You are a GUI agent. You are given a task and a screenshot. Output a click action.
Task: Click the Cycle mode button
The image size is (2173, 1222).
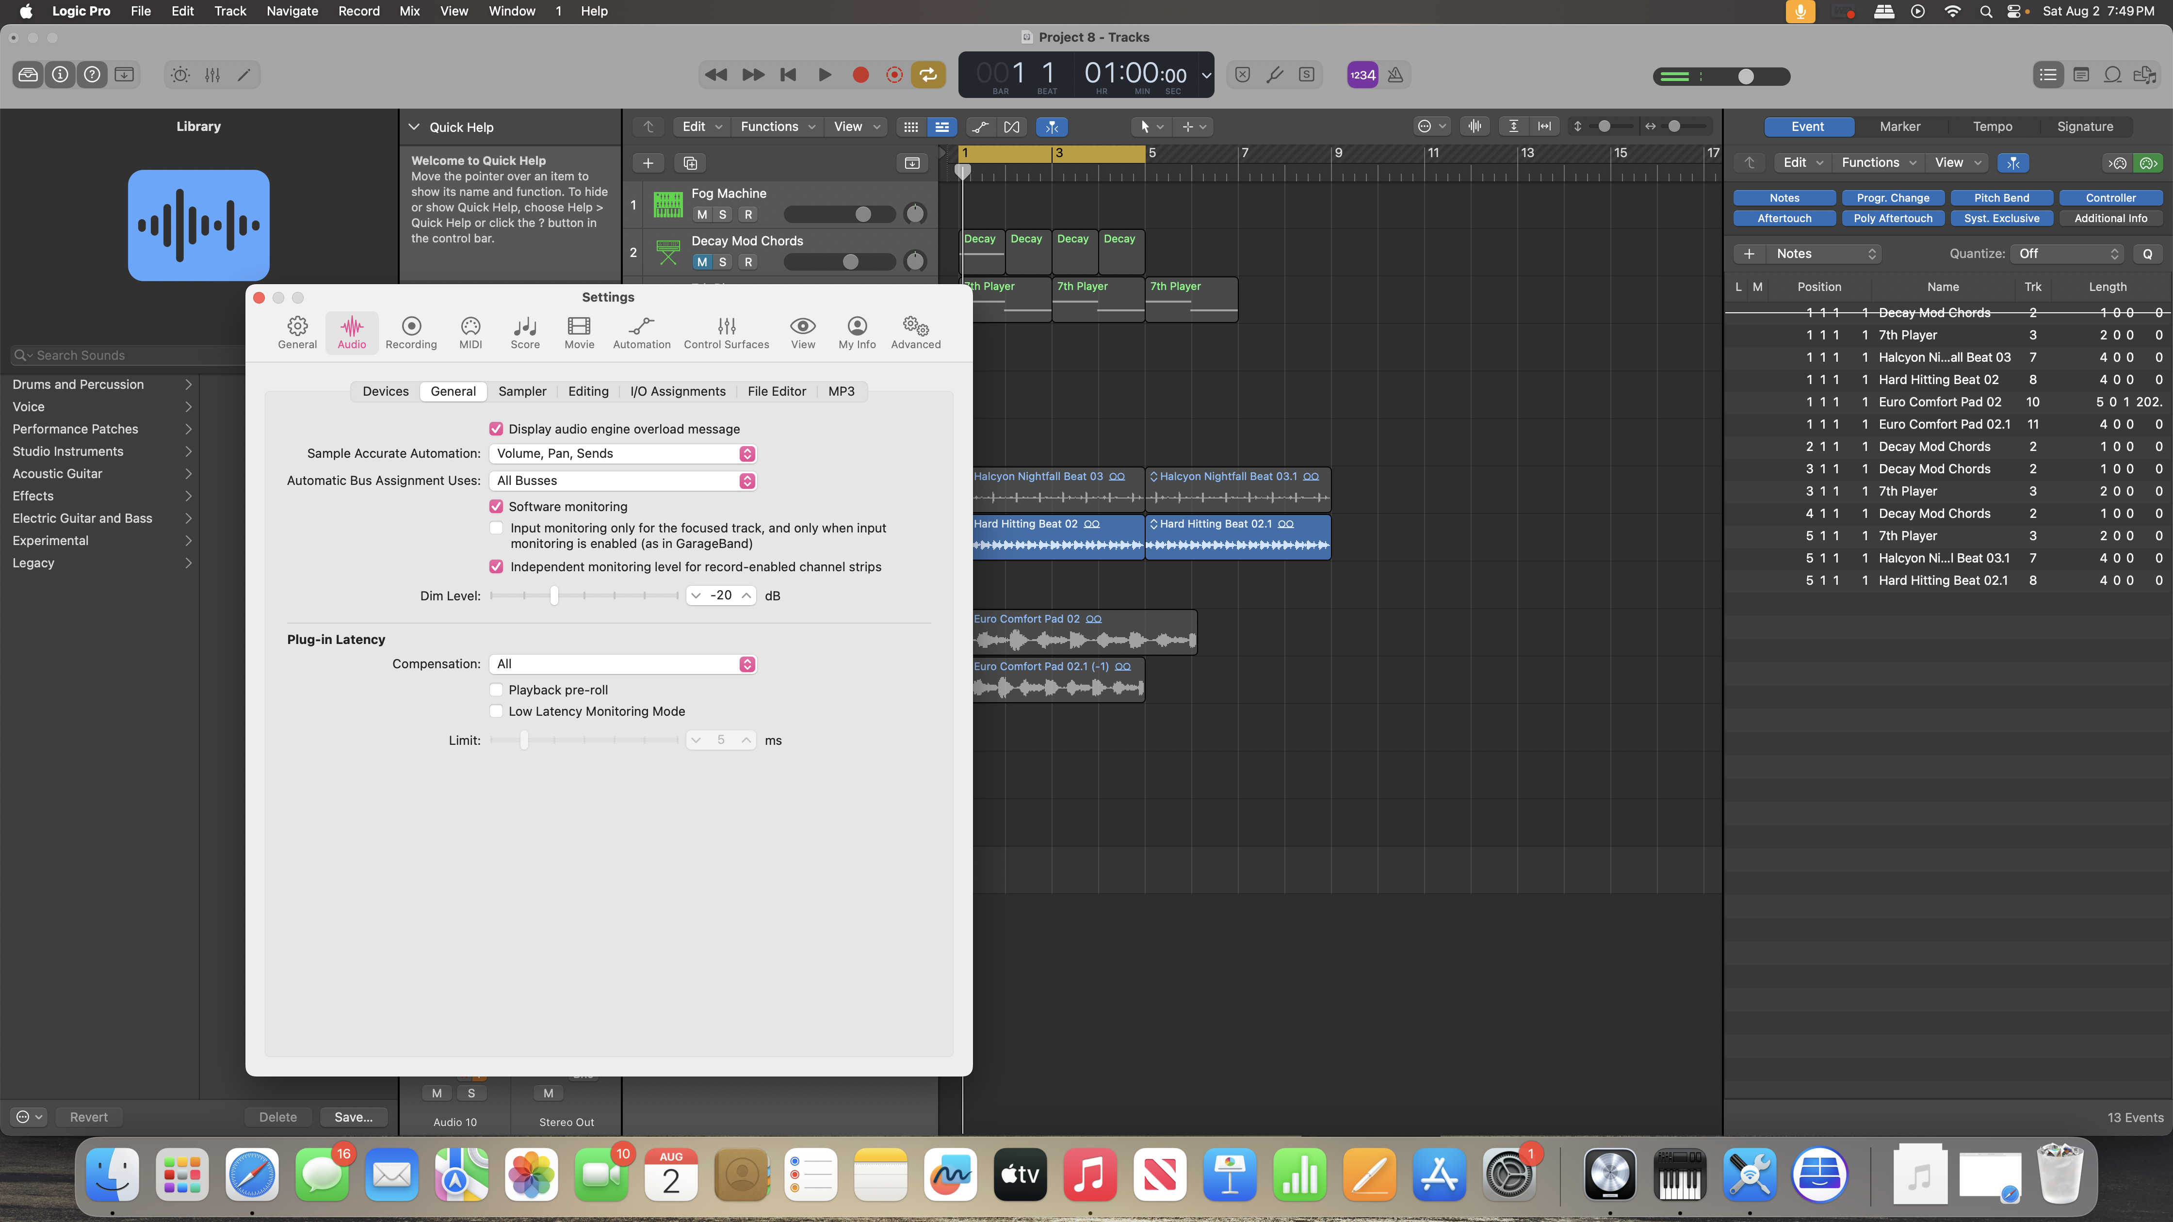(928, 75)
